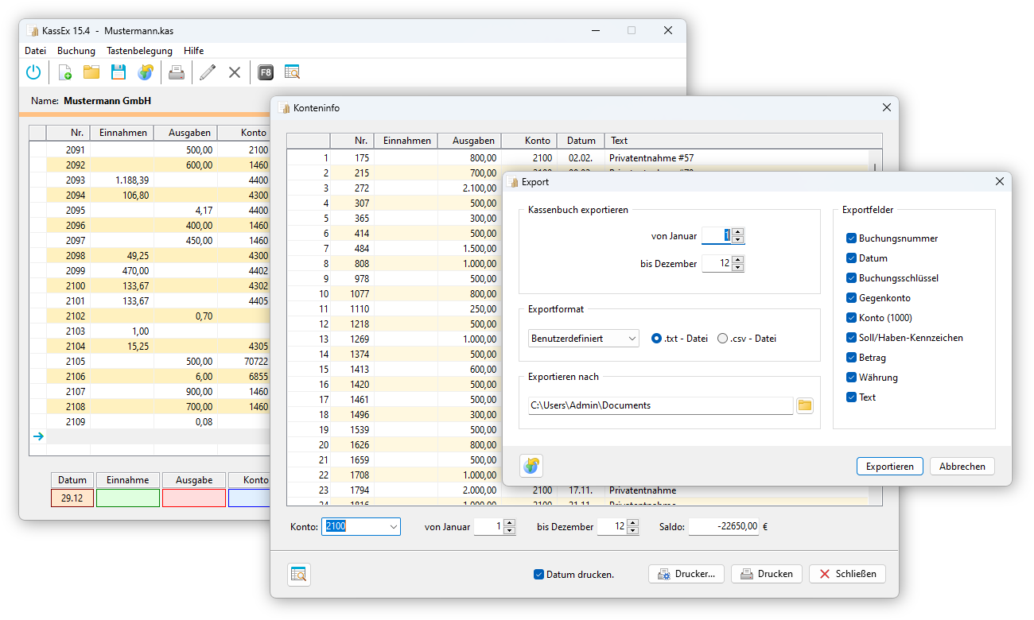Viewport: 1034px width, 620px height.
Task: Open the Tastenbelegung menu
Action: tap(139, 51)
